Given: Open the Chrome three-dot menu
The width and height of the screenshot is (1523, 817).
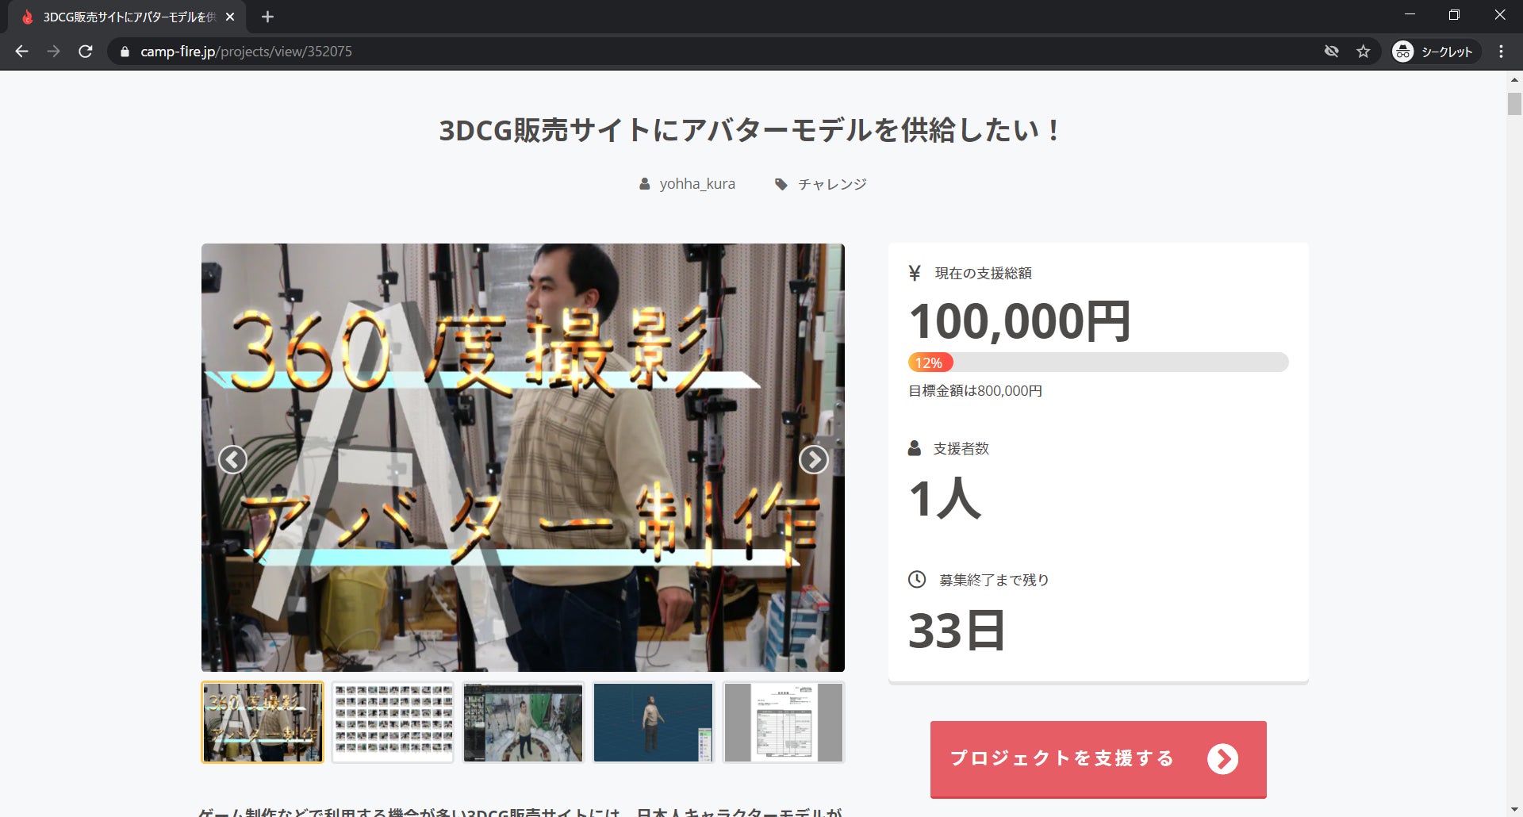Looking at the screenshot, I should (x=1501, y=52).
